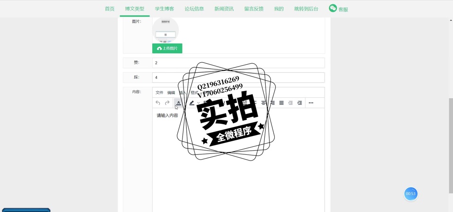Open the 文件 editor menu
The image size is (453, 212).
pyautogui.click(x=159, y=93)
